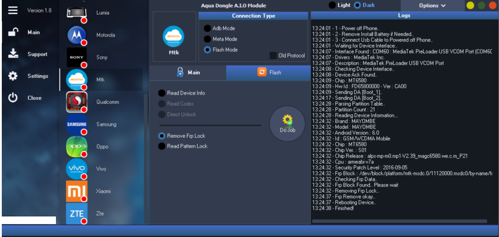
Task: Select the ZTE brand icon
Action: coord(77,213)
